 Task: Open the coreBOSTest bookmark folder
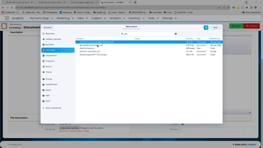tap(58, 85)
